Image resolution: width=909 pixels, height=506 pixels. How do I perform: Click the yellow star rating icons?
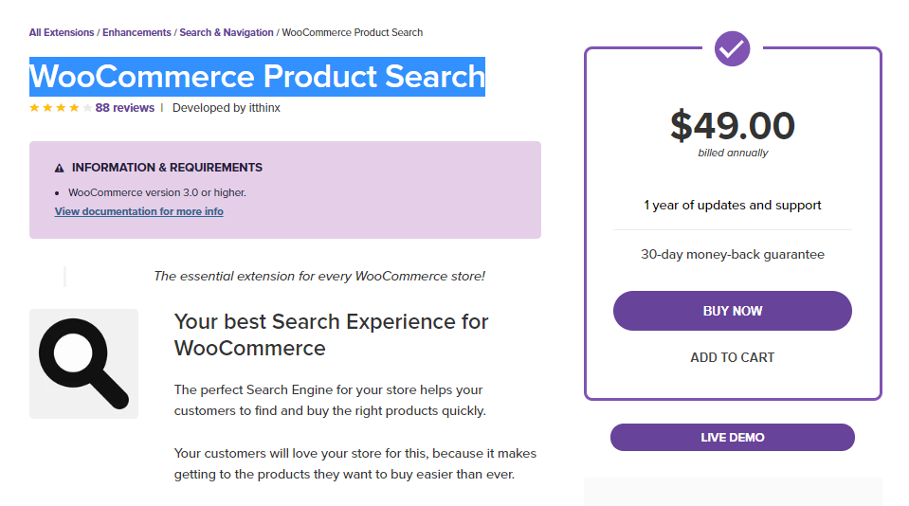(61, 108)
